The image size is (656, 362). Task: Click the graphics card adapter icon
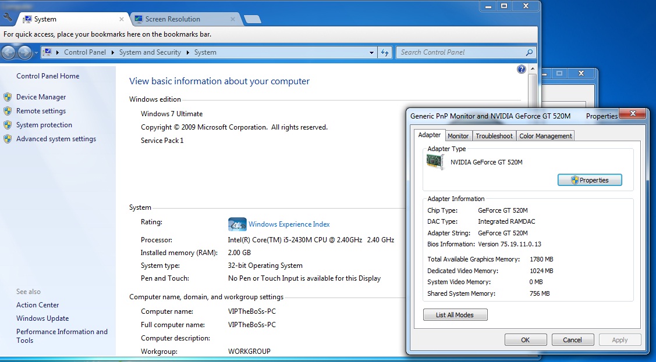pos(435,162)
